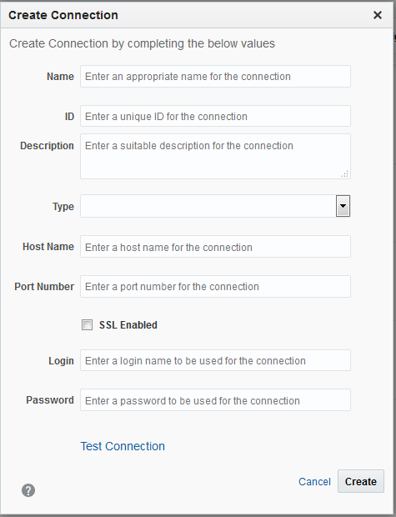The height and width of the screenshot is (517, 396).
Task: Click inside the Type combo box field
Action: pos(208,206)
